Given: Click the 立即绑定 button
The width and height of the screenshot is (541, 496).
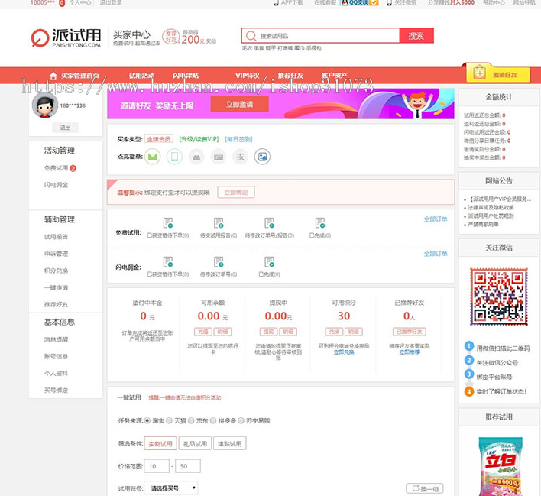Looking at the screenshot, I should (236, 193).
